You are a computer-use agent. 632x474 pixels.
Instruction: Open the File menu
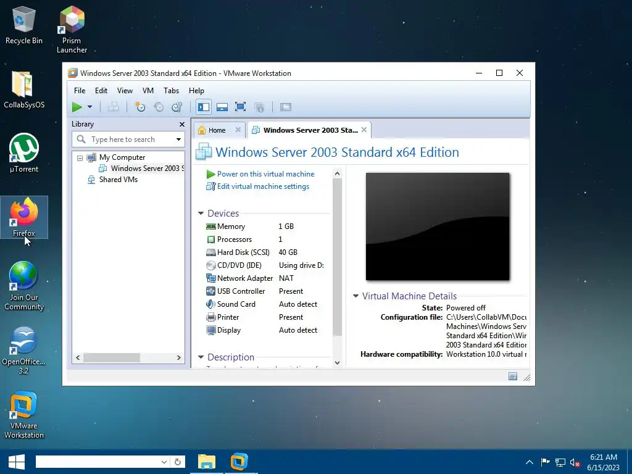click(x=80, y=91)
